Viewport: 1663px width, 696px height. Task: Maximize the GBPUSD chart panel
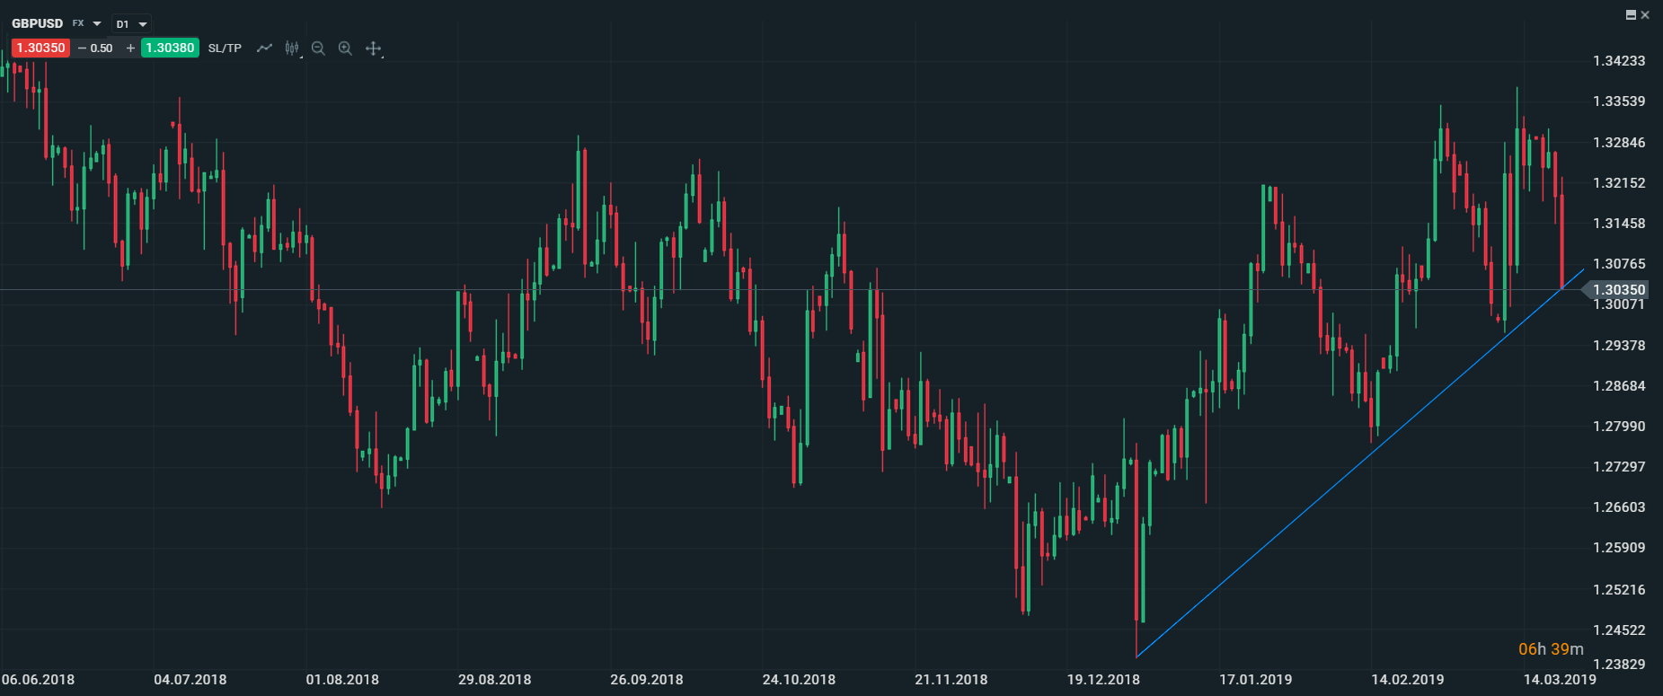coord(1632,14)
